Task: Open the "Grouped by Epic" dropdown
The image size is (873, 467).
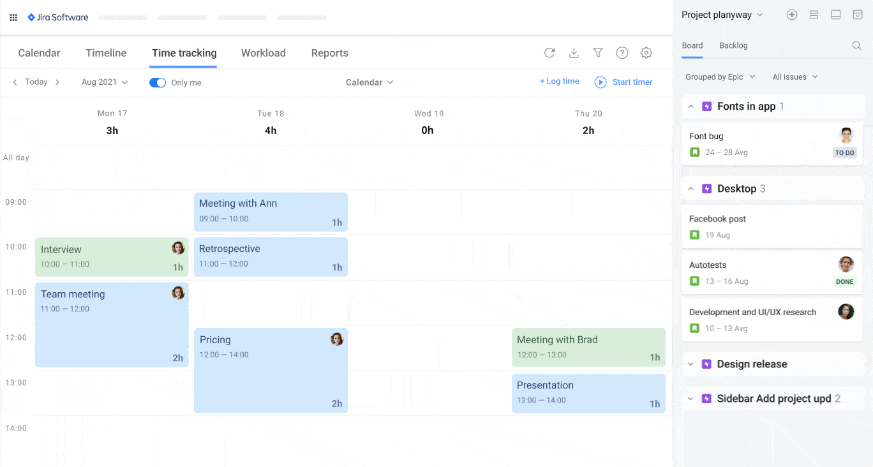Action: 720,77
